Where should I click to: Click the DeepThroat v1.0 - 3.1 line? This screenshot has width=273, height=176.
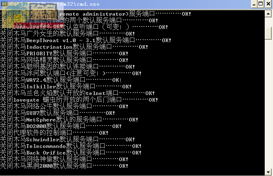[86, 40]
